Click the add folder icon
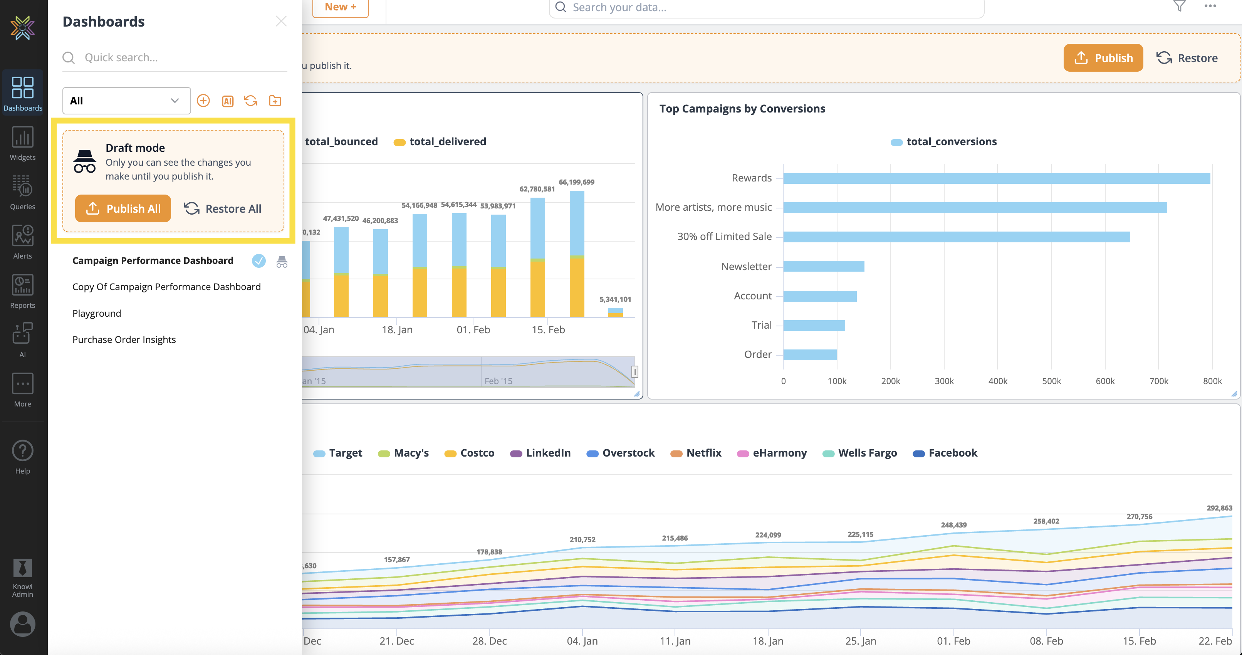The image size is (1242, 655). (275, 100)
